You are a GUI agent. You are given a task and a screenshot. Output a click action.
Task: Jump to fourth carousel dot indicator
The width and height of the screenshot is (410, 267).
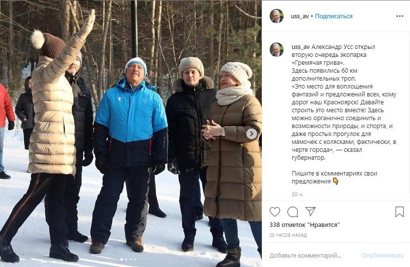click(x=135, y=260)
